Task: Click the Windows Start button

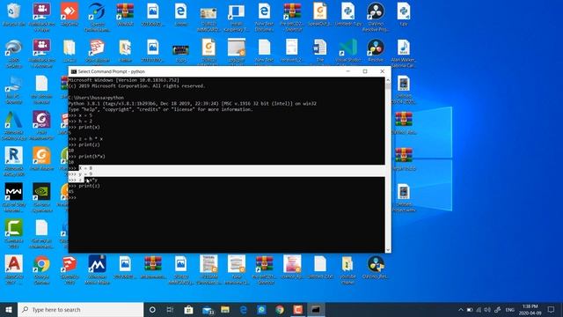Action: coord(9,309)
